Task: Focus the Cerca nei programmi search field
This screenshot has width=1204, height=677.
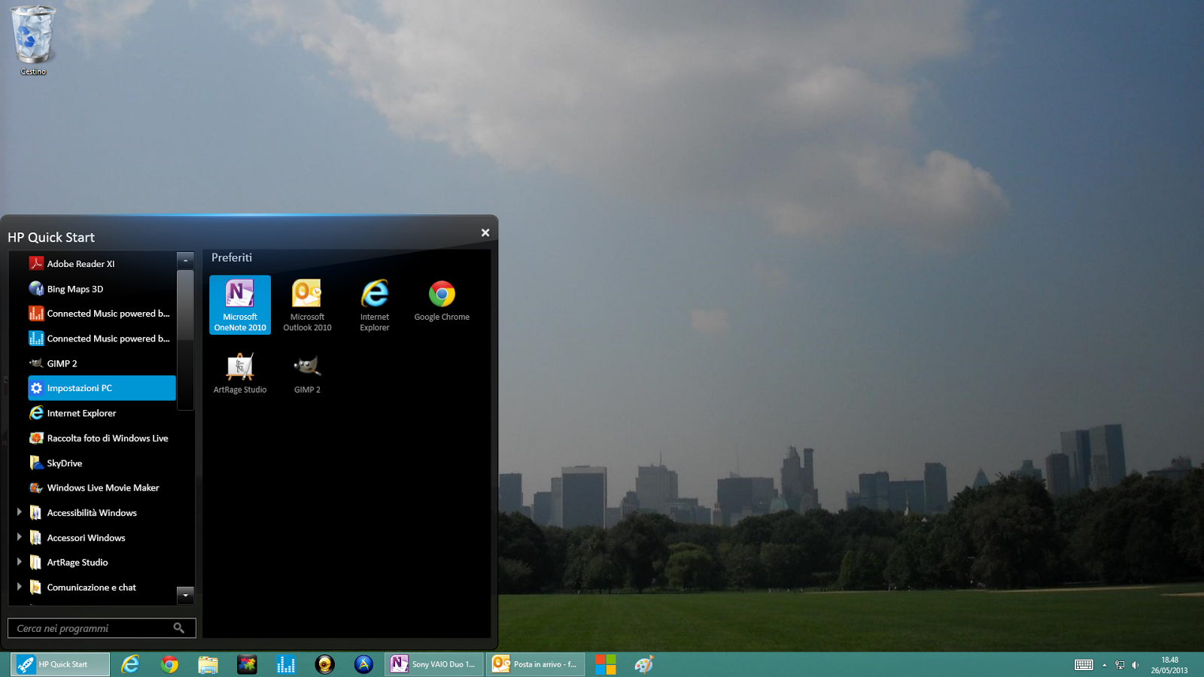Action: [102, 628]
